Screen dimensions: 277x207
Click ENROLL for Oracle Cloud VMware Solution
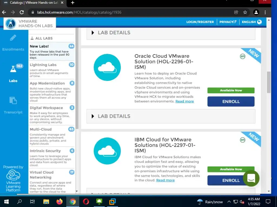coord(231,102)
